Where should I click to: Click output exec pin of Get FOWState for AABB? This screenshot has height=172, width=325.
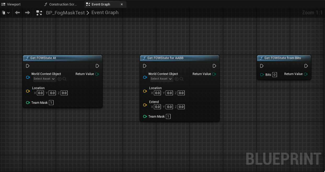(214, 66)
